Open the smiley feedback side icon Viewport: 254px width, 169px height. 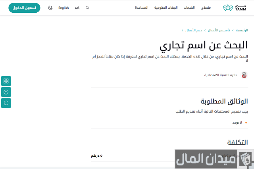6,92
